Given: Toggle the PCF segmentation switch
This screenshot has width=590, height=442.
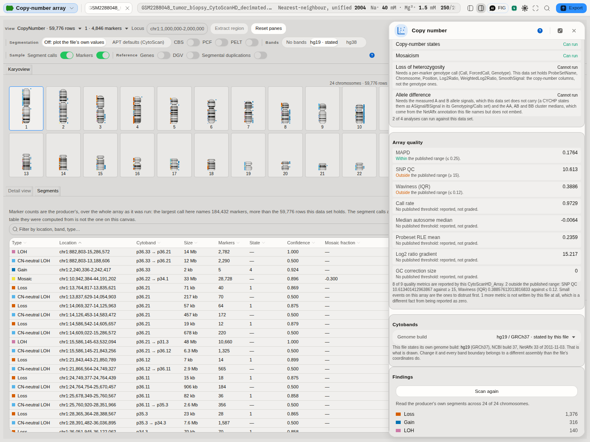Looking at the screenshot, I should click(x=221, y=42).
